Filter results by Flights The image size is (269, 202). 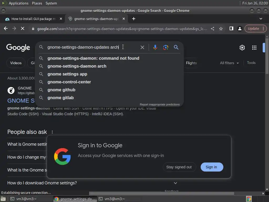[191, 63]
